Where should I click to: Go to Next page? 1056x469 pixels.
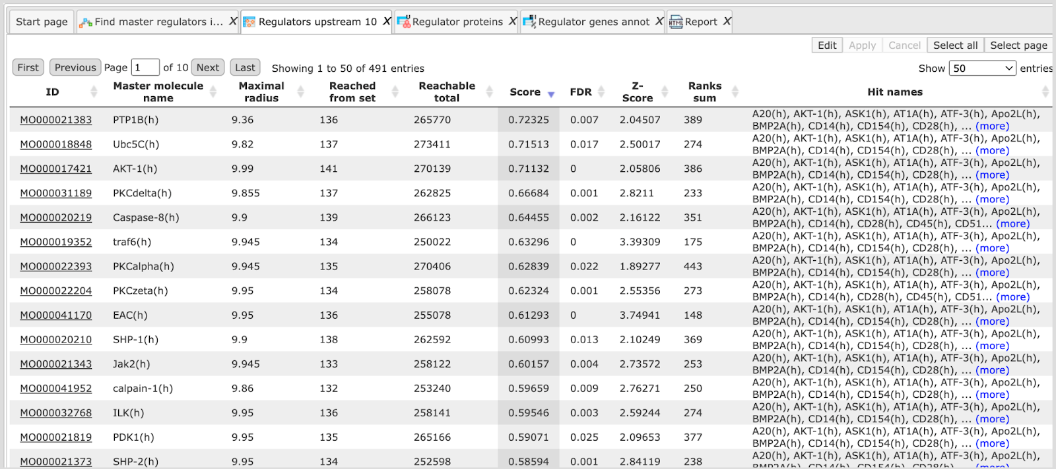pos(208,67)
